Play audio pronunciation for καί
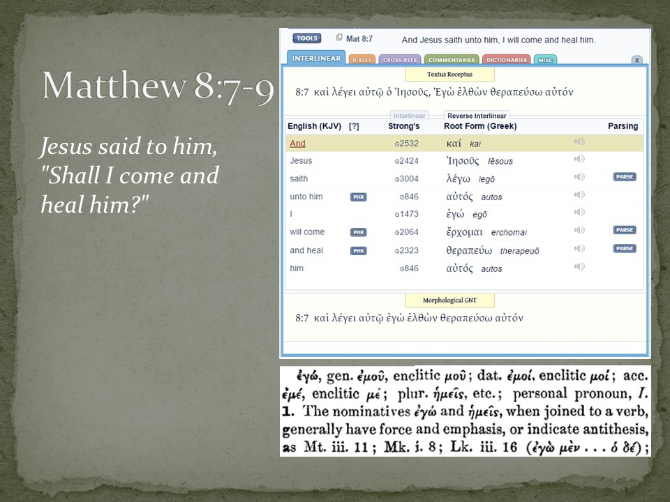This screenshot has width=670, height=502. tap(579, 142)
